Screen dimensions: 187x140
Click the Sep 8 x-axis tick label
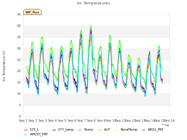point(91,120)
